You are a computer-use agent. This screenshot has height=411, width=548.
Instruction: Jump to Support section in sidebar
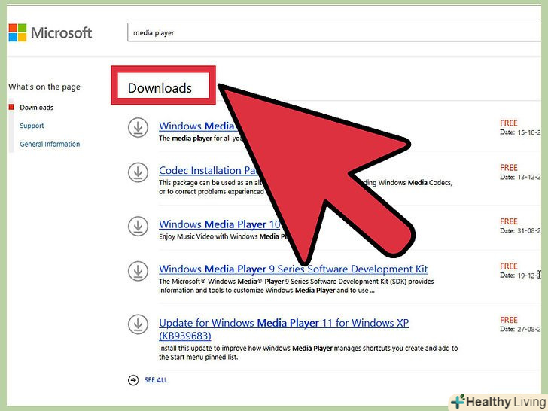click(32, 126)
